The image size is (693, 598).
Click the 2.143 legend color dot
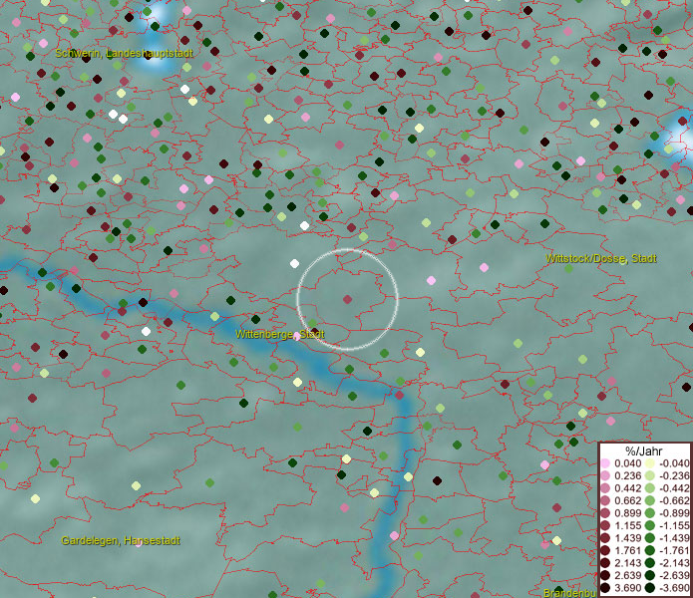tap(605, 563)
